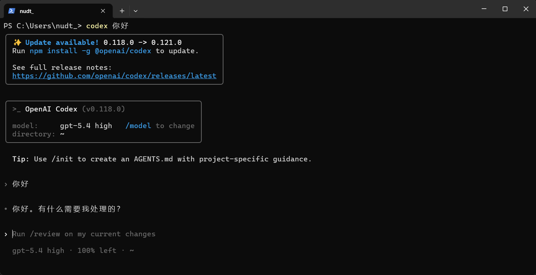Image resolution: width=536 pixels, height=275 pixels.
Task: Select the nudt_ tab
Action: click(x=58, y=11)
